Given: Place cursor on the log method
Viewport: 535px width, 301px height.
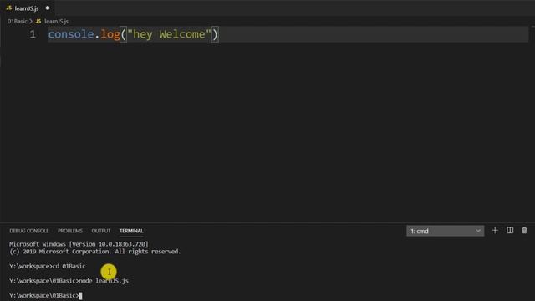Looking at the screenshot, I should coord(110,34).
